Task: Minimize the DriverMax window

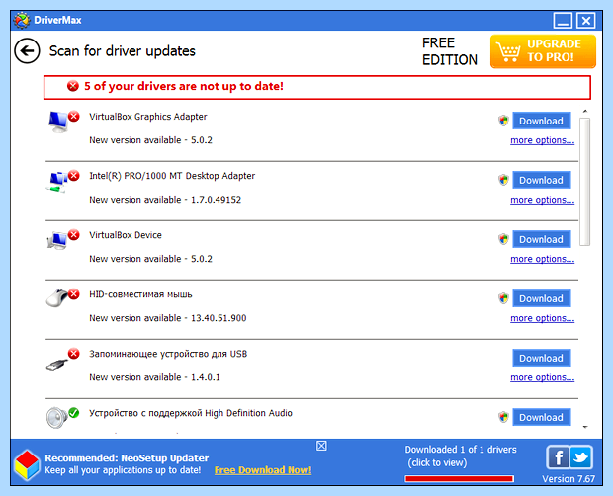Action: tap(563, 21)
